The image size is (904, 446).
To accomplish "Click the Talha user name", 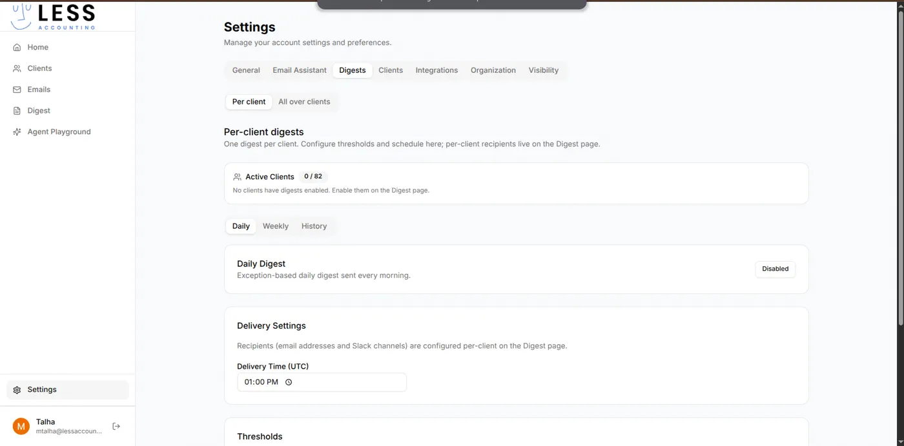I will pyautogui.click(x=46, y=422).
